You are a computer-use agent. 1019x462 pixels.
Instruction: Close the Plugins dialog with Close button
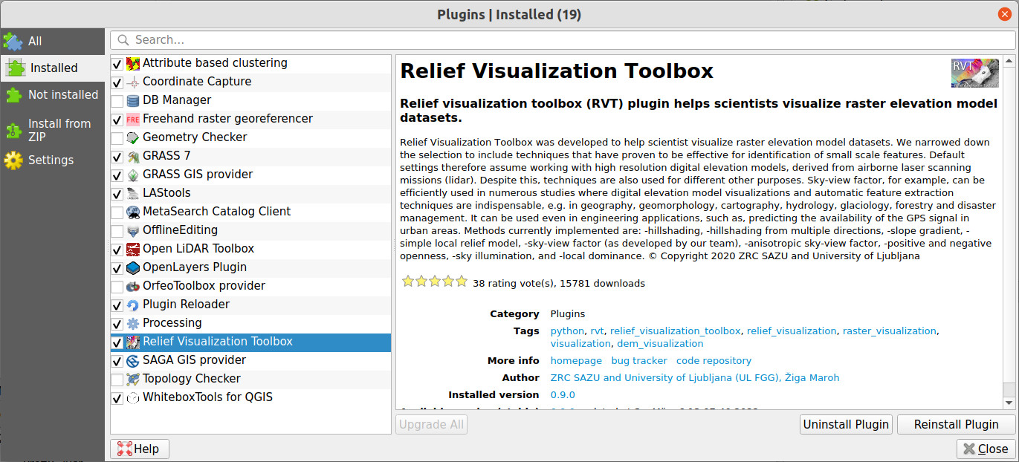pyautogui.click(x=986, y=449)
